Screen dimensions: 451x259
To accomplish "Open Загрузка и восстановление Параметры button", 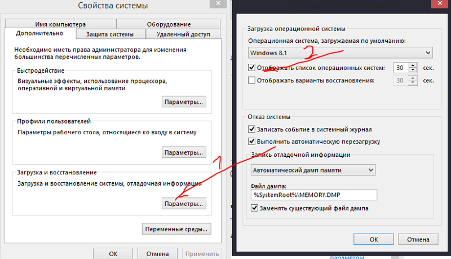I will point(184,204).
